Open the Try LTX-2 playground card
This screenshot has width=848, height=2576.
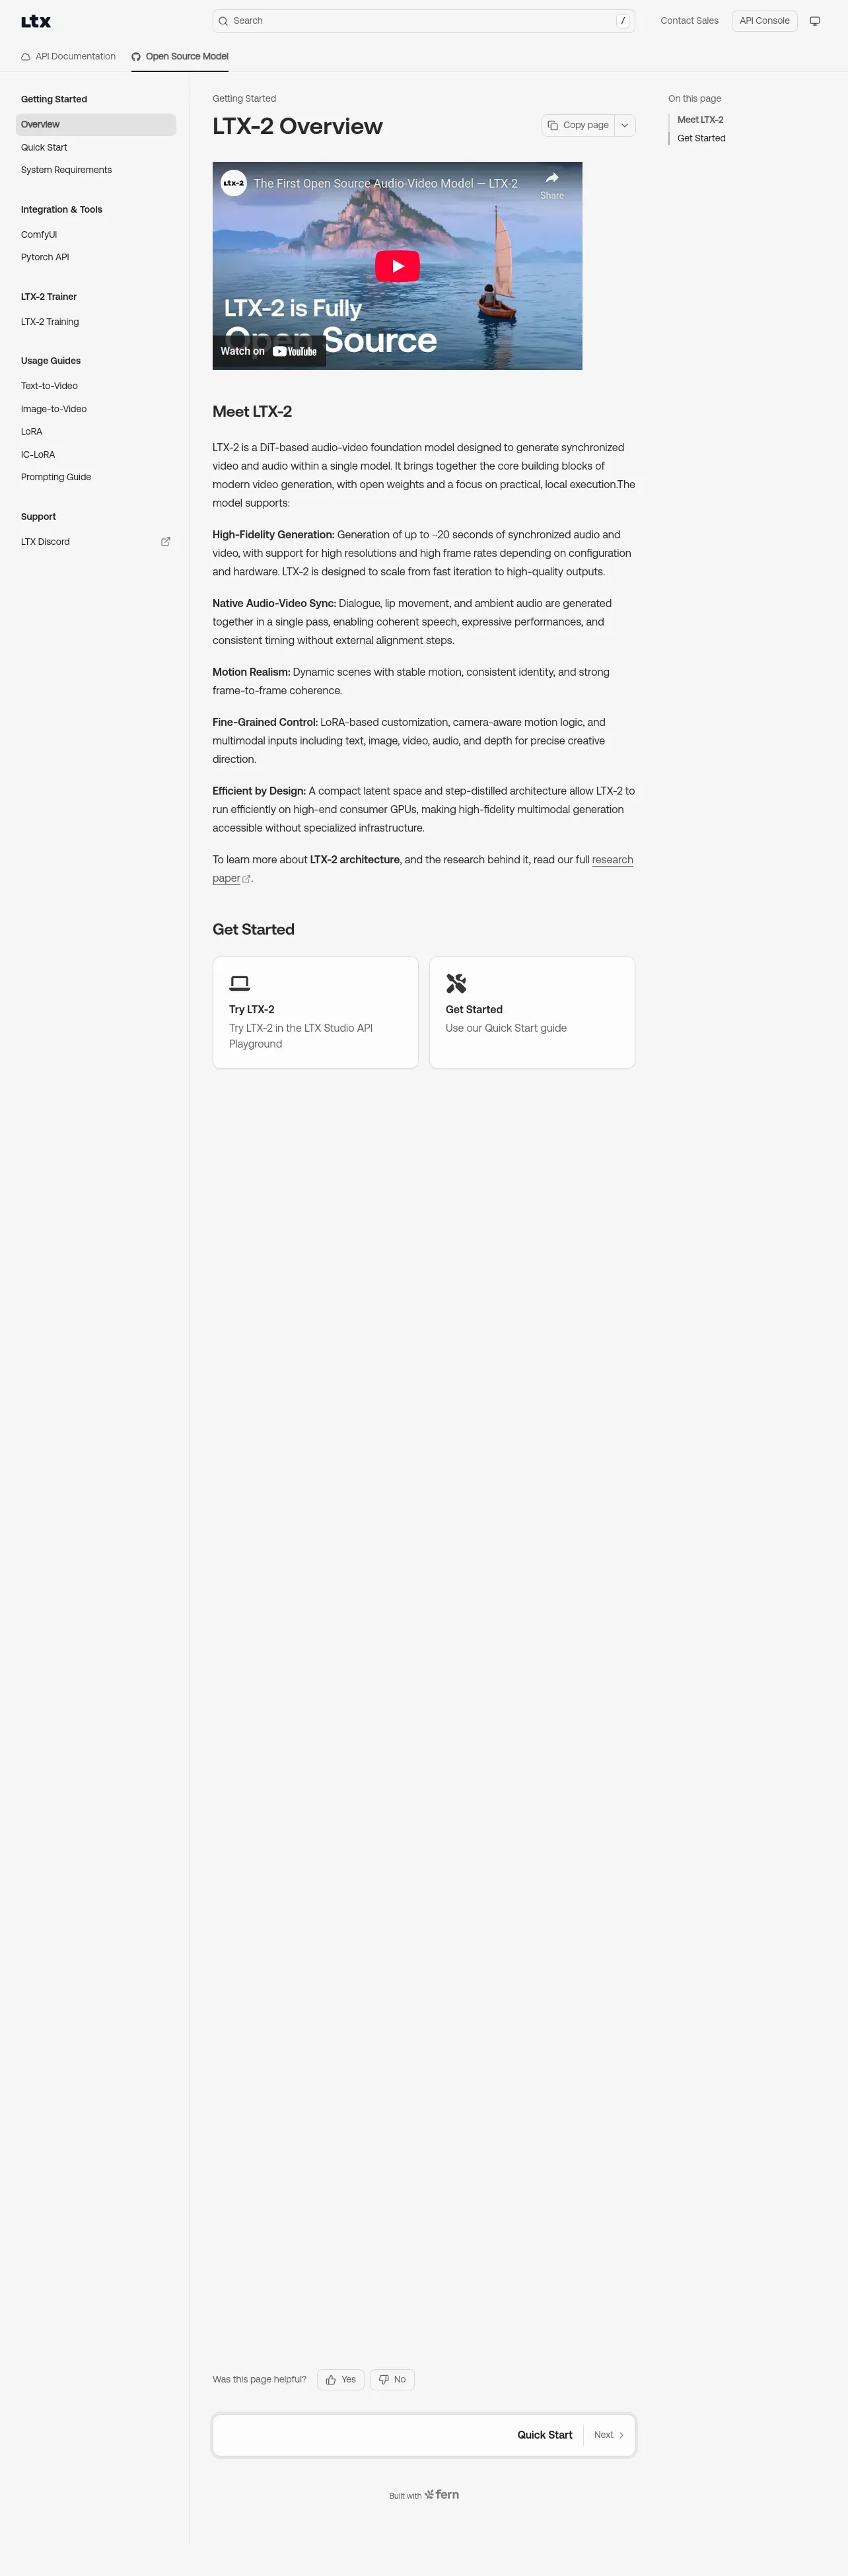pos(315,1013)
